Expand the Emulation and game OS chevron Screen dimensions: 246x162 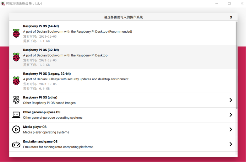point(231,144)
